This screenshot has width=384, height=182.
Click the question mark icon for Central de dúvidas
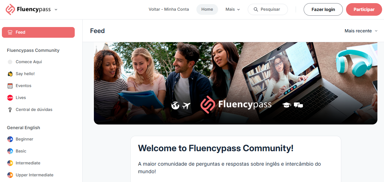click(x=10, y=110)
